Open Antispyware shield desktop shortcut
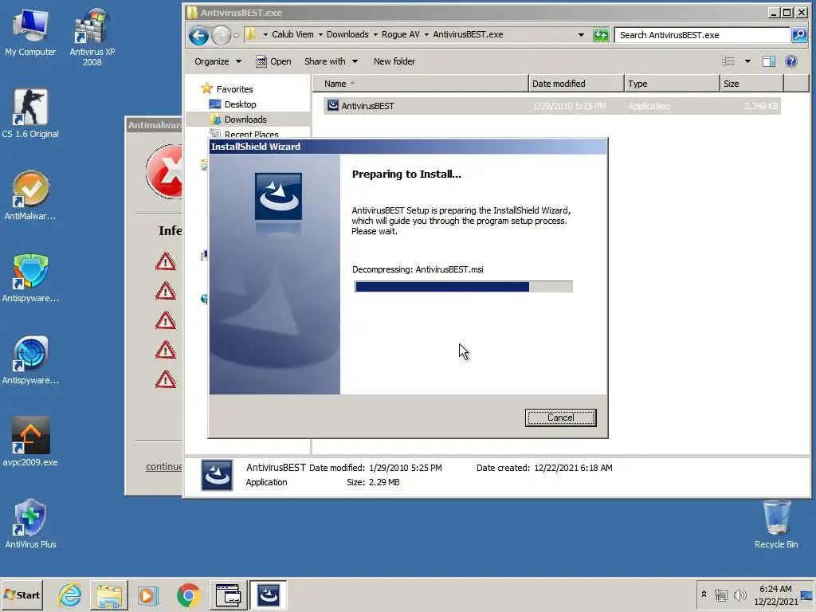Viewport: 816px width, 612px height. coord(30,278)
